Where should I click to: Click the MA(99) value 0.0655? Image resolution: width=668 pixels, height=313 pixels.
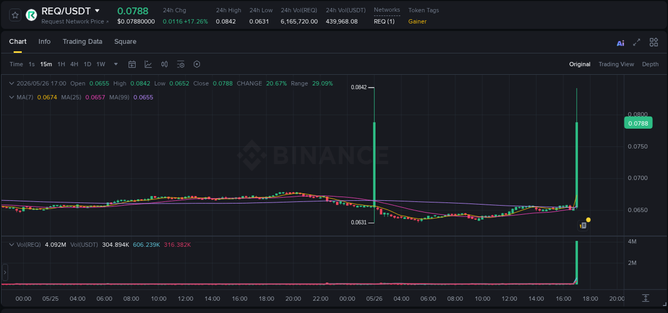(x=143, y=97)
